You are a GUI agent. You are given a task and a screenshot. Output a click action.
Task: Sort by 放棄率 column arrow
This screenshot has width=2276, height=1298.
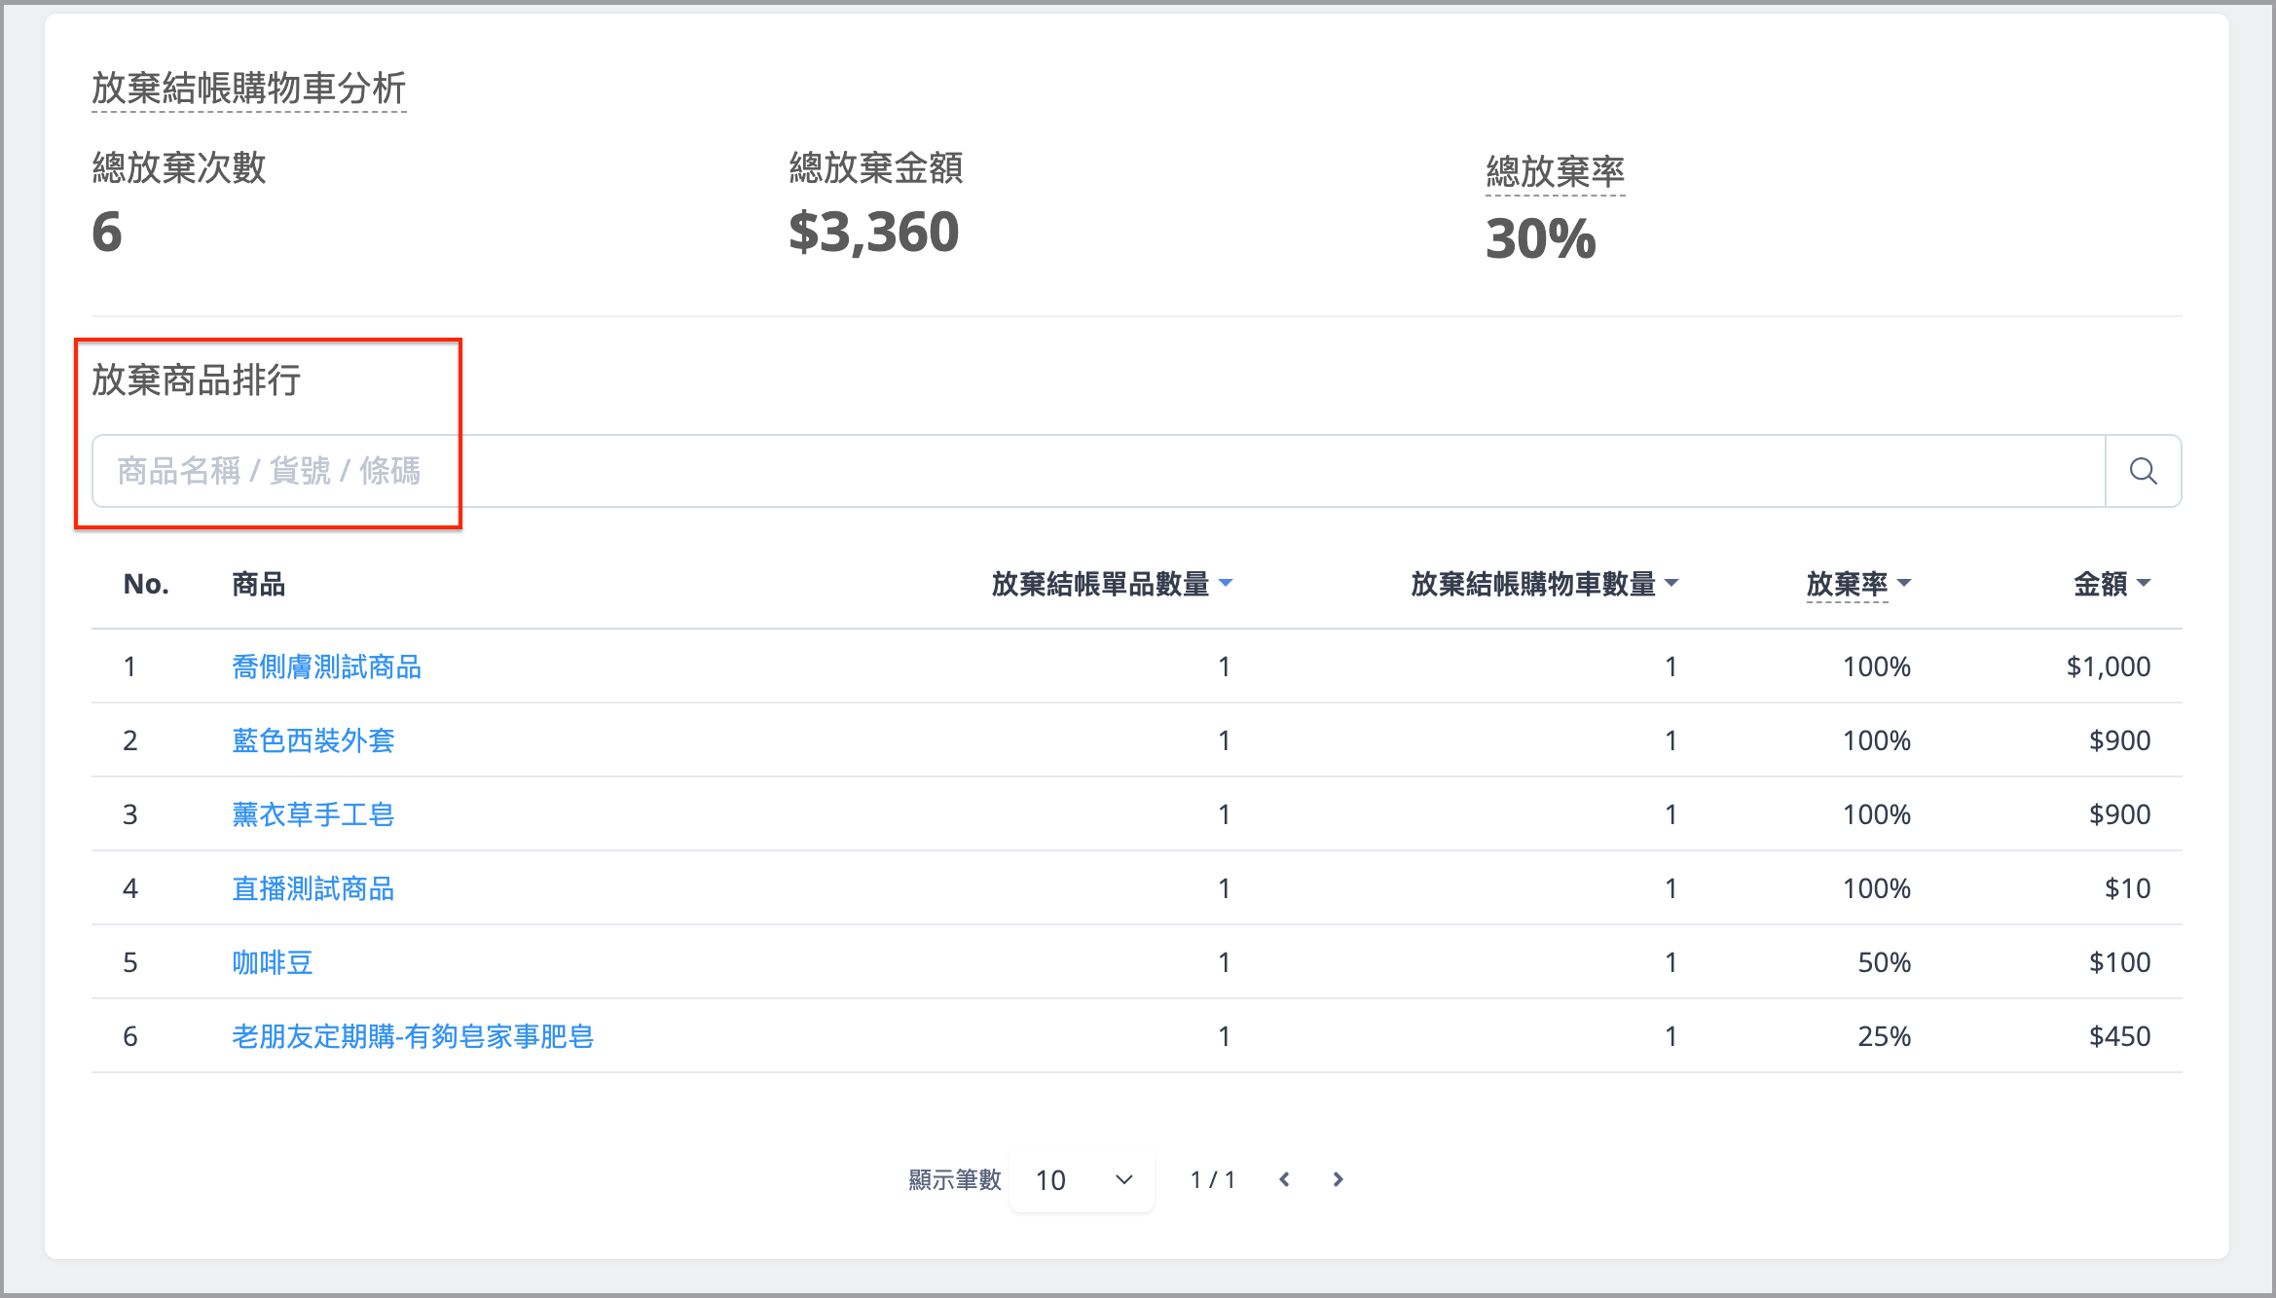(1904, 583)
